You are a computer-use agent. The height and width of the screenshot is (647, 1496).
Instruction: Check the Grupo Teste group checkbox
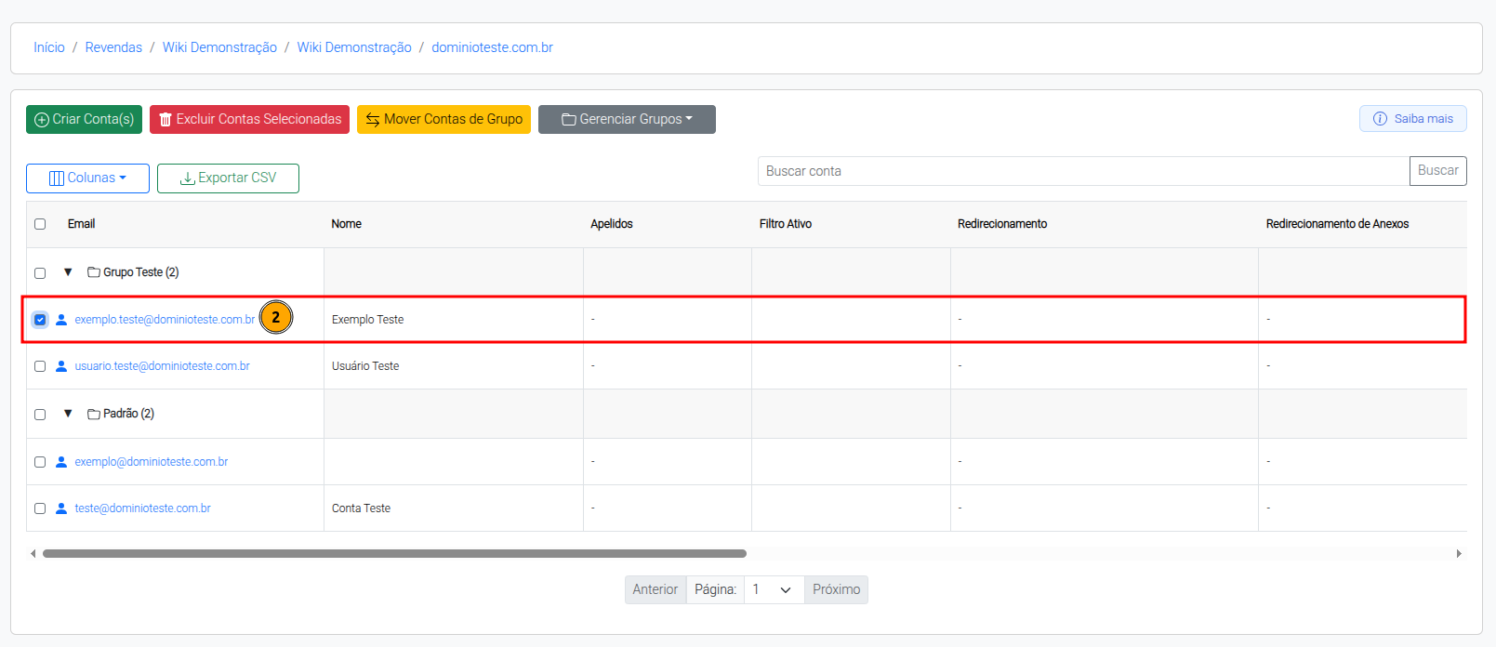[x=40, y=273]
